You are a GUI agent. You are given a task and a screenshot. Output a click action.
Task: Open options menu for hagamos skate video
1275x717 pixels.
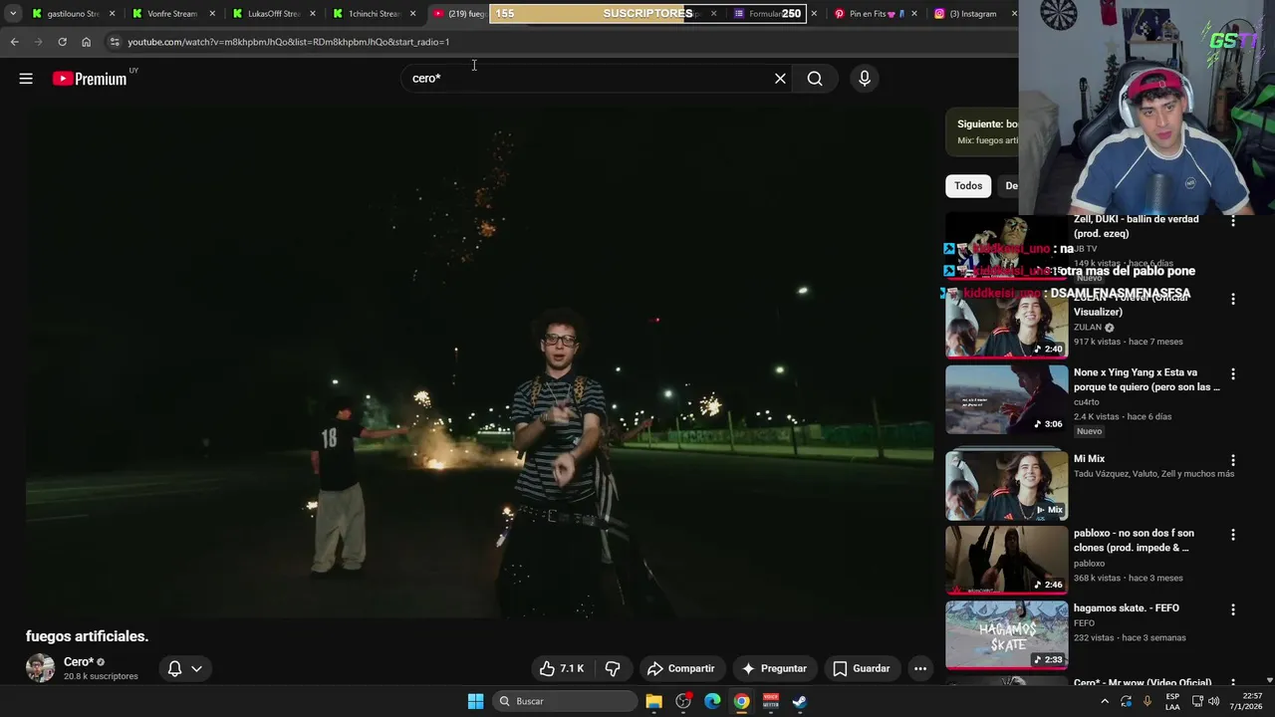point(1233,609)
